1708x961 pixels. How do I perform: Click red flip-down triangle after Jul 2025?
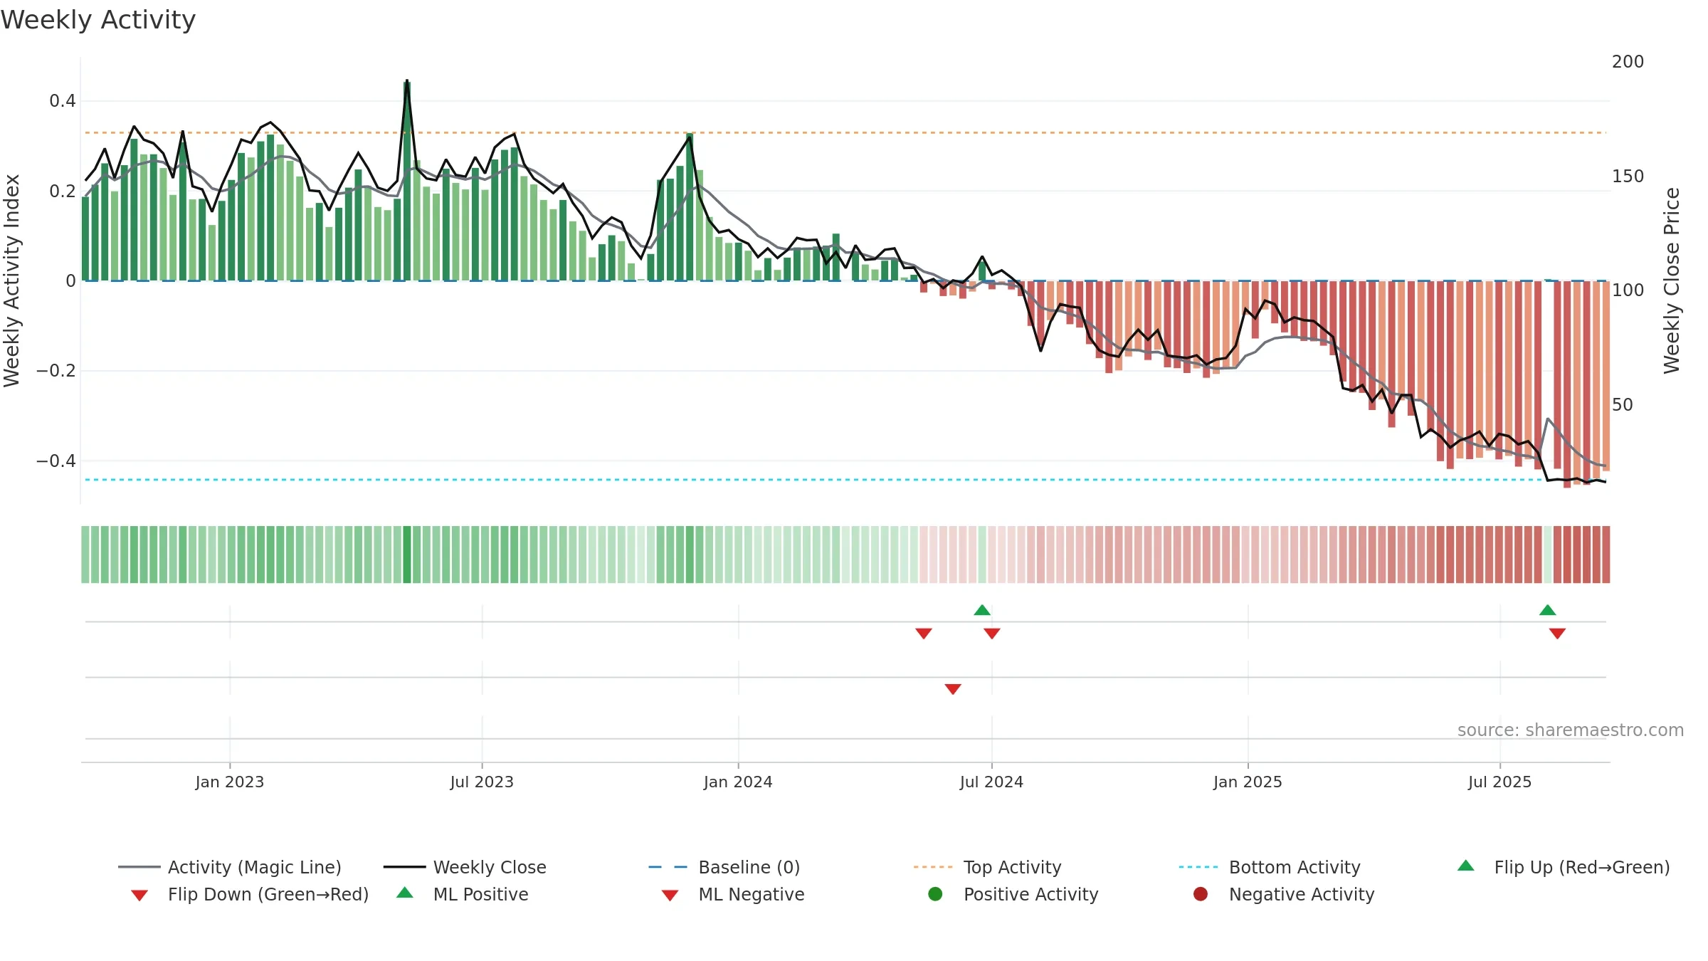[1557, 634]
